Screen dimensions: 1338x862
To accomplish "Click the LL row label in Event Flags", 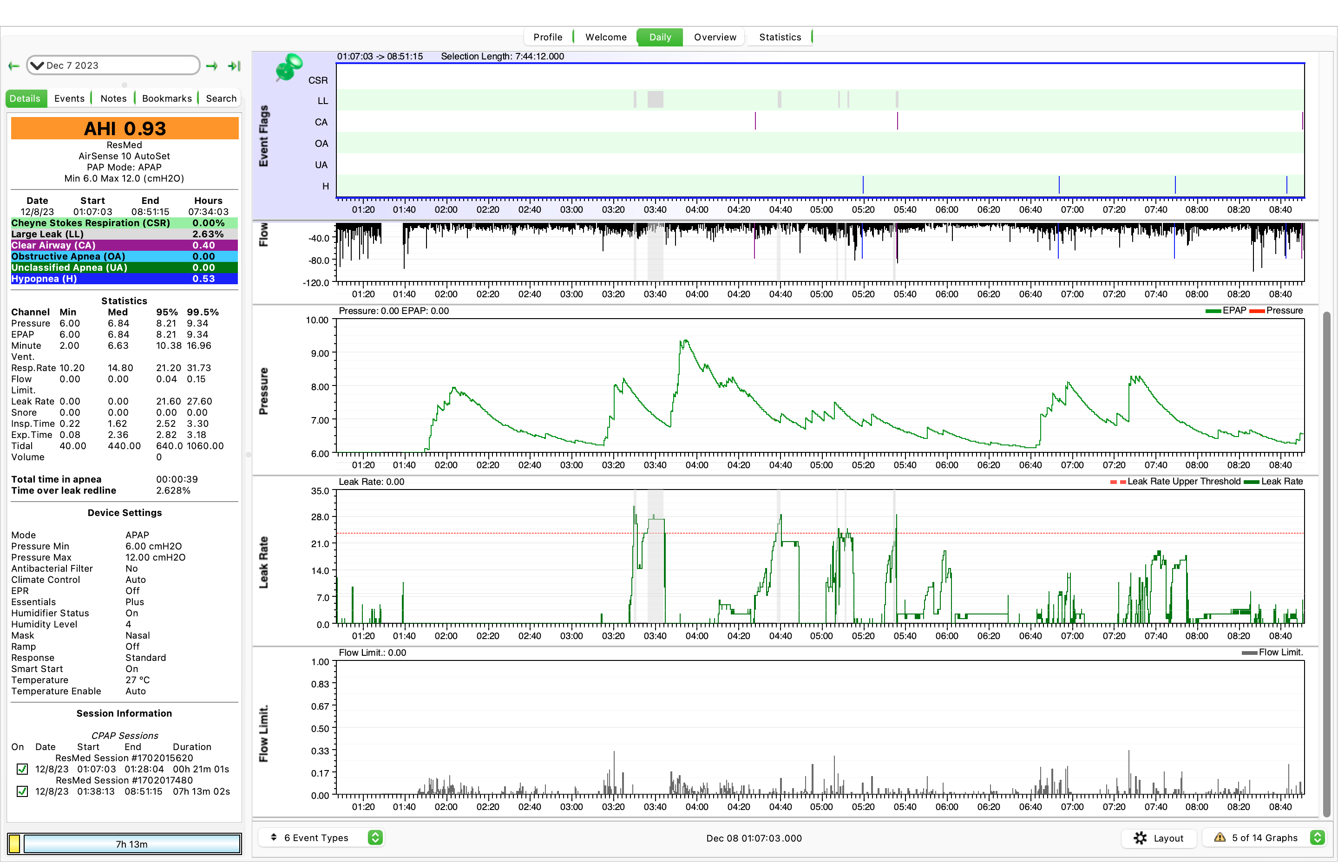I will 322,101.
